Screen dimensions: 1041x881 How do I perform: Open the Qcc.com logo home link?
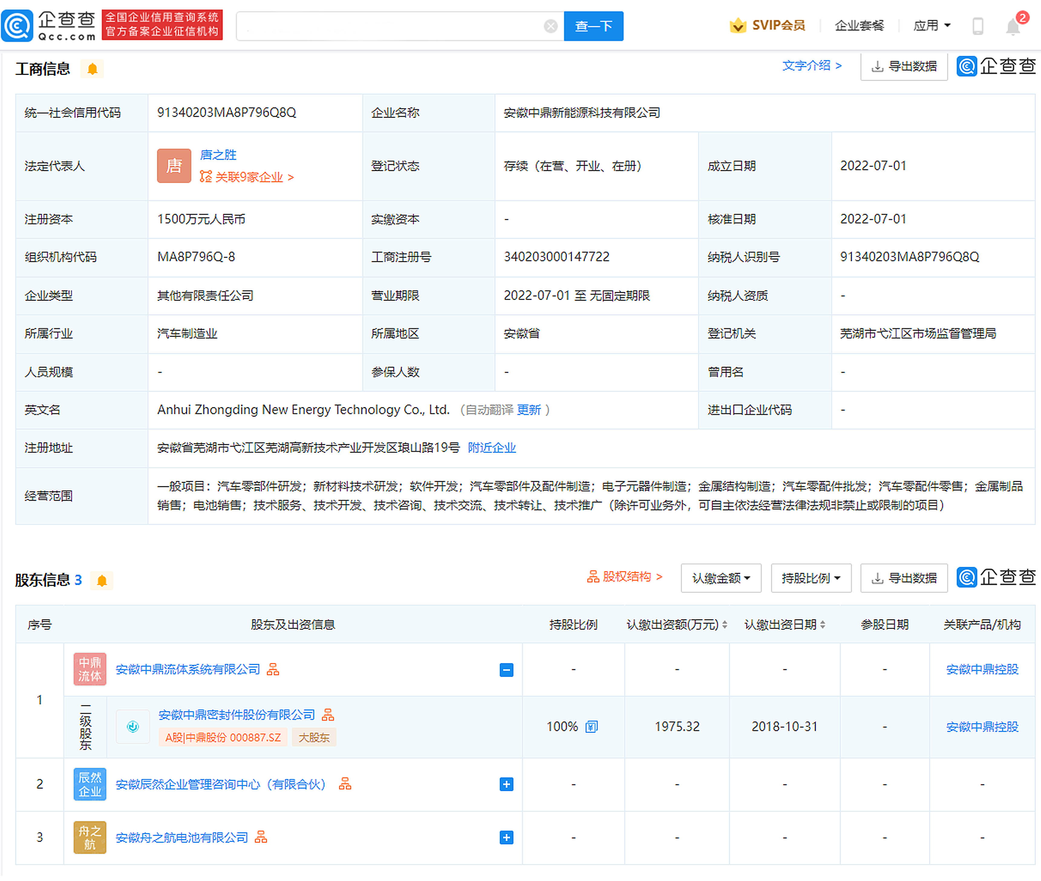click(x=49, y=25)
